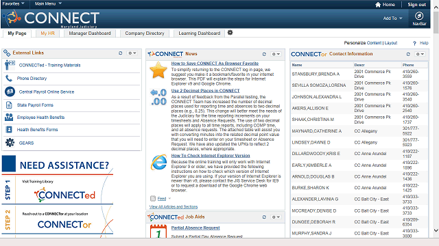Click the GEARS gear icon

tap(10, 143)
